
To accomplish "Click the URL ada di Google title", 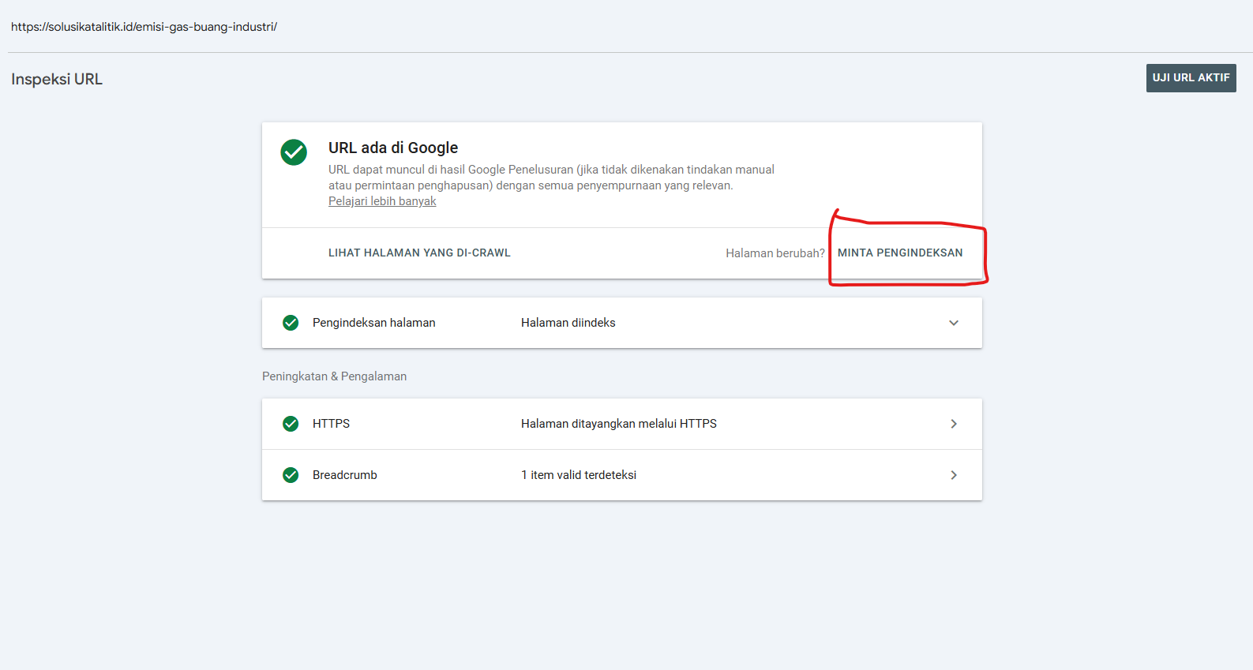I will pos(393,148).
